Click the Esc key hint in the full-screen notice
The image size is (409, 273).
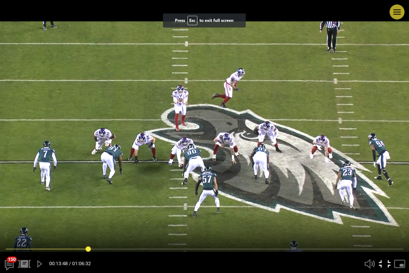point(192,20)
